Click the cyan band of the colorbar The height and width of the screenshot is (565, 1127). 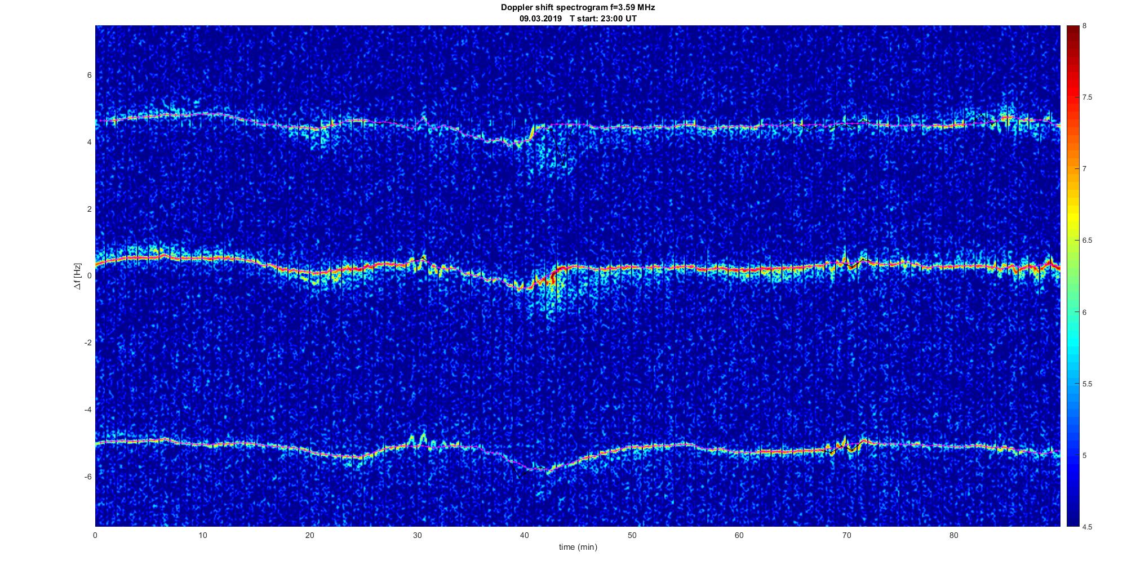1072,341
